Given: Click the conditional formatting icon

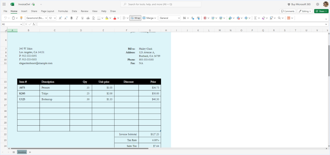Looking at the screenshot, I should coord(205,18).
